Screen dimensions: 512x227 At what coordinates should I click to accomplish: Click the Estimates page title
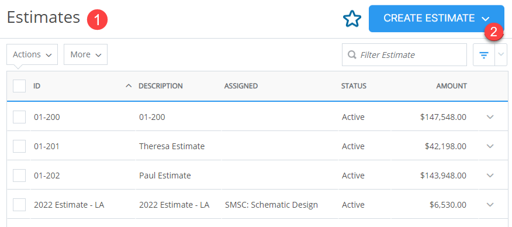[x=43, y=17]
